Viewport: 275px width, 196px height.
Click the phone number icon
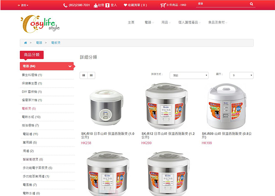(x=65, y=5)
